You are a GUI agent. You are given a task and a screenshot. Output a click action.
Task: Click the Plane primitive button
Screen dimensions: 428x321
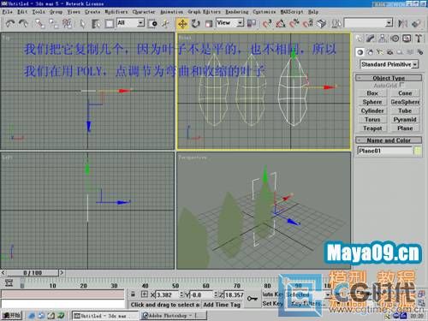click(x=405, y=128)
